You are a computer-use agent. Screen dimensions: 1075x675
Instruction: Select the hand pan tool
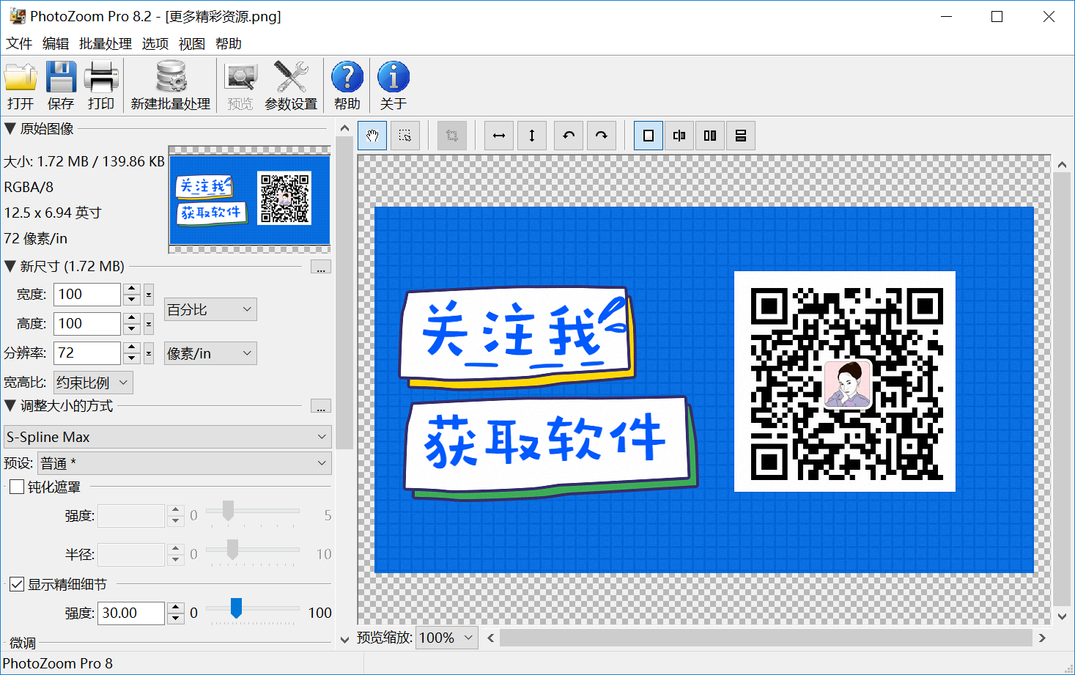coord(372,136)
